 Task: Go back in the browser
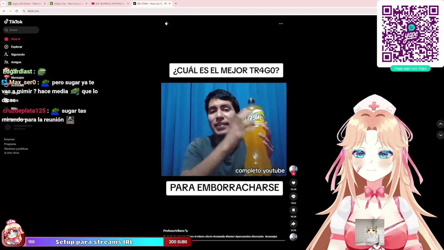pyautogui.click(x=4, y=11)
